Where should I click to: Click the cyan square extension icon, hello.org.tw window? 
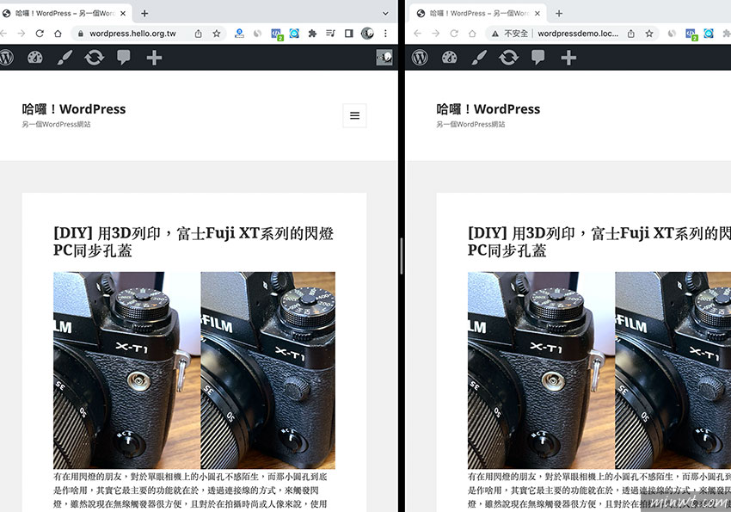point(294,33)
